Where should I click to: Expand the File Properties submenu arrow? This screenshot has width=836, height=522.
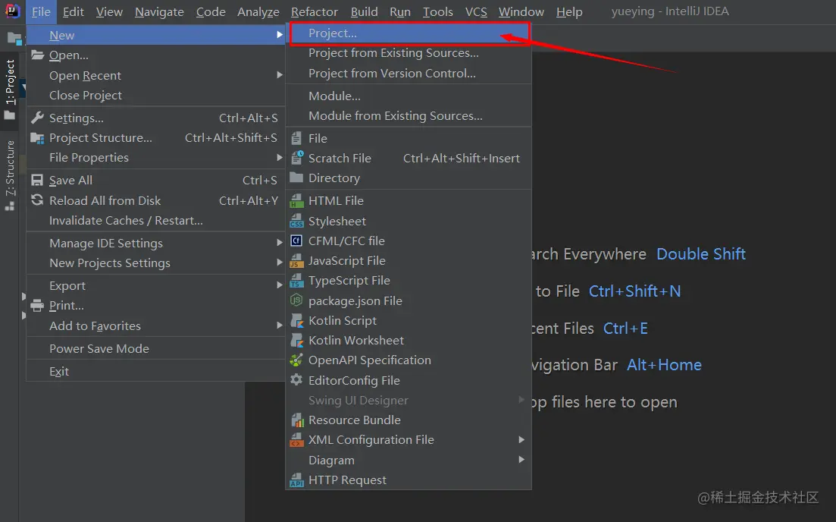click(280, 158)
